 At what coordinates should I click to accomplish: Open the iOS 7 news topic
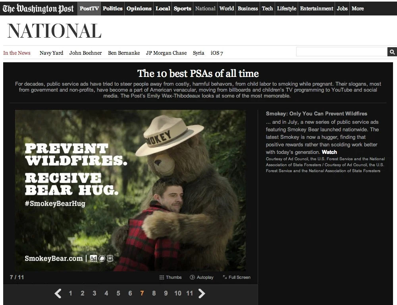pos(217,53)
